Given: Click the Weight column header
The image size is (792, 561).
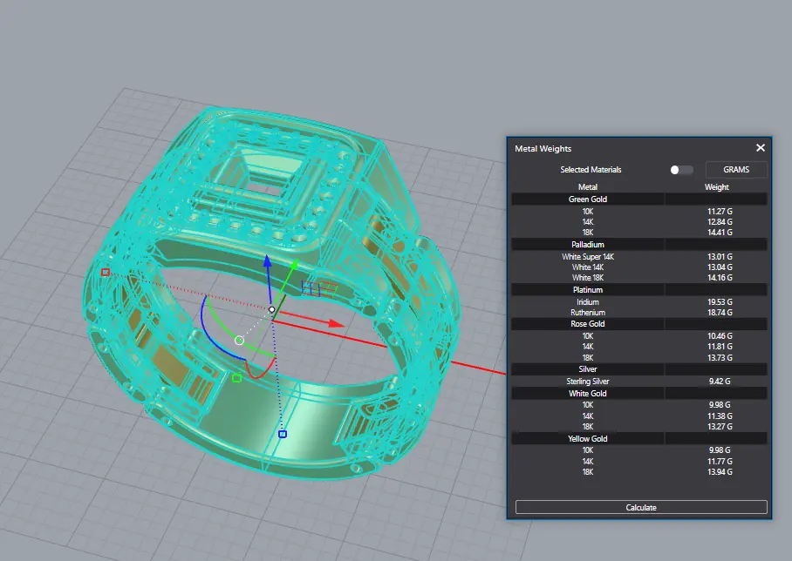Looking at the screenshot, I should coord(716,186).
